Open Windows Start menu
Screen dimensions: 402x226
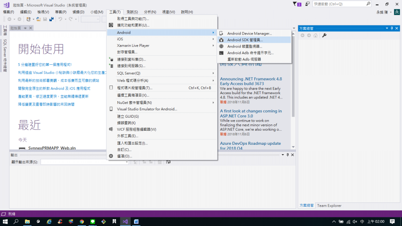[5, 221]
